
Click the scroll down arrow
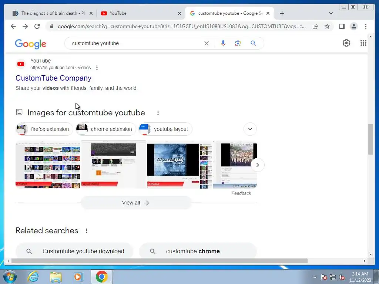(x=371, y=254)
